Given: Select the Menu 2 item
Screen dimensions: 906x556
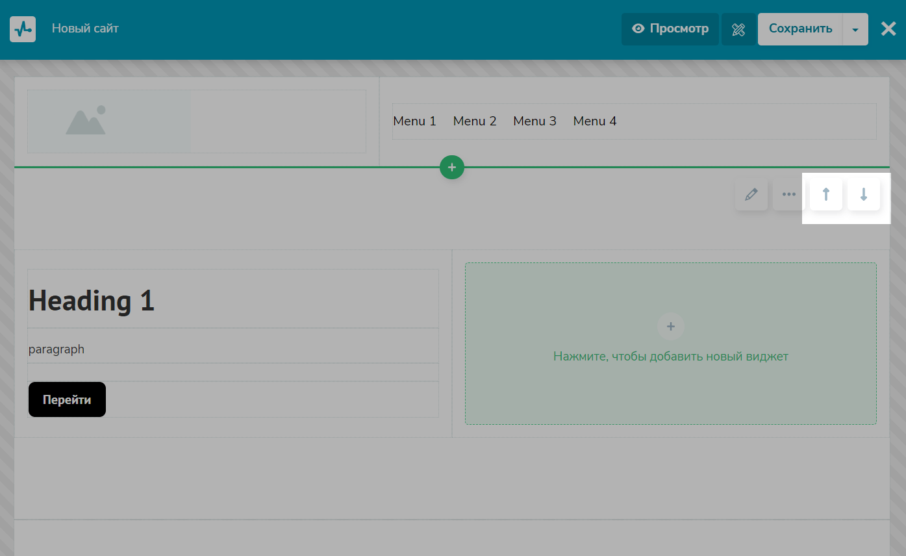Looking at the screenshot, I should 475,121.
